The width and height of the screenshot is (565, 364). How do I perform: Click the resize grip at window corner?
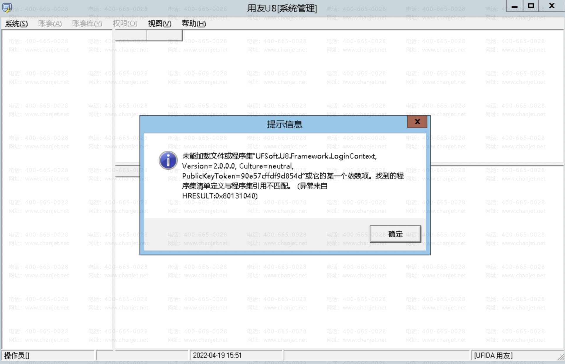coord(561,357)
